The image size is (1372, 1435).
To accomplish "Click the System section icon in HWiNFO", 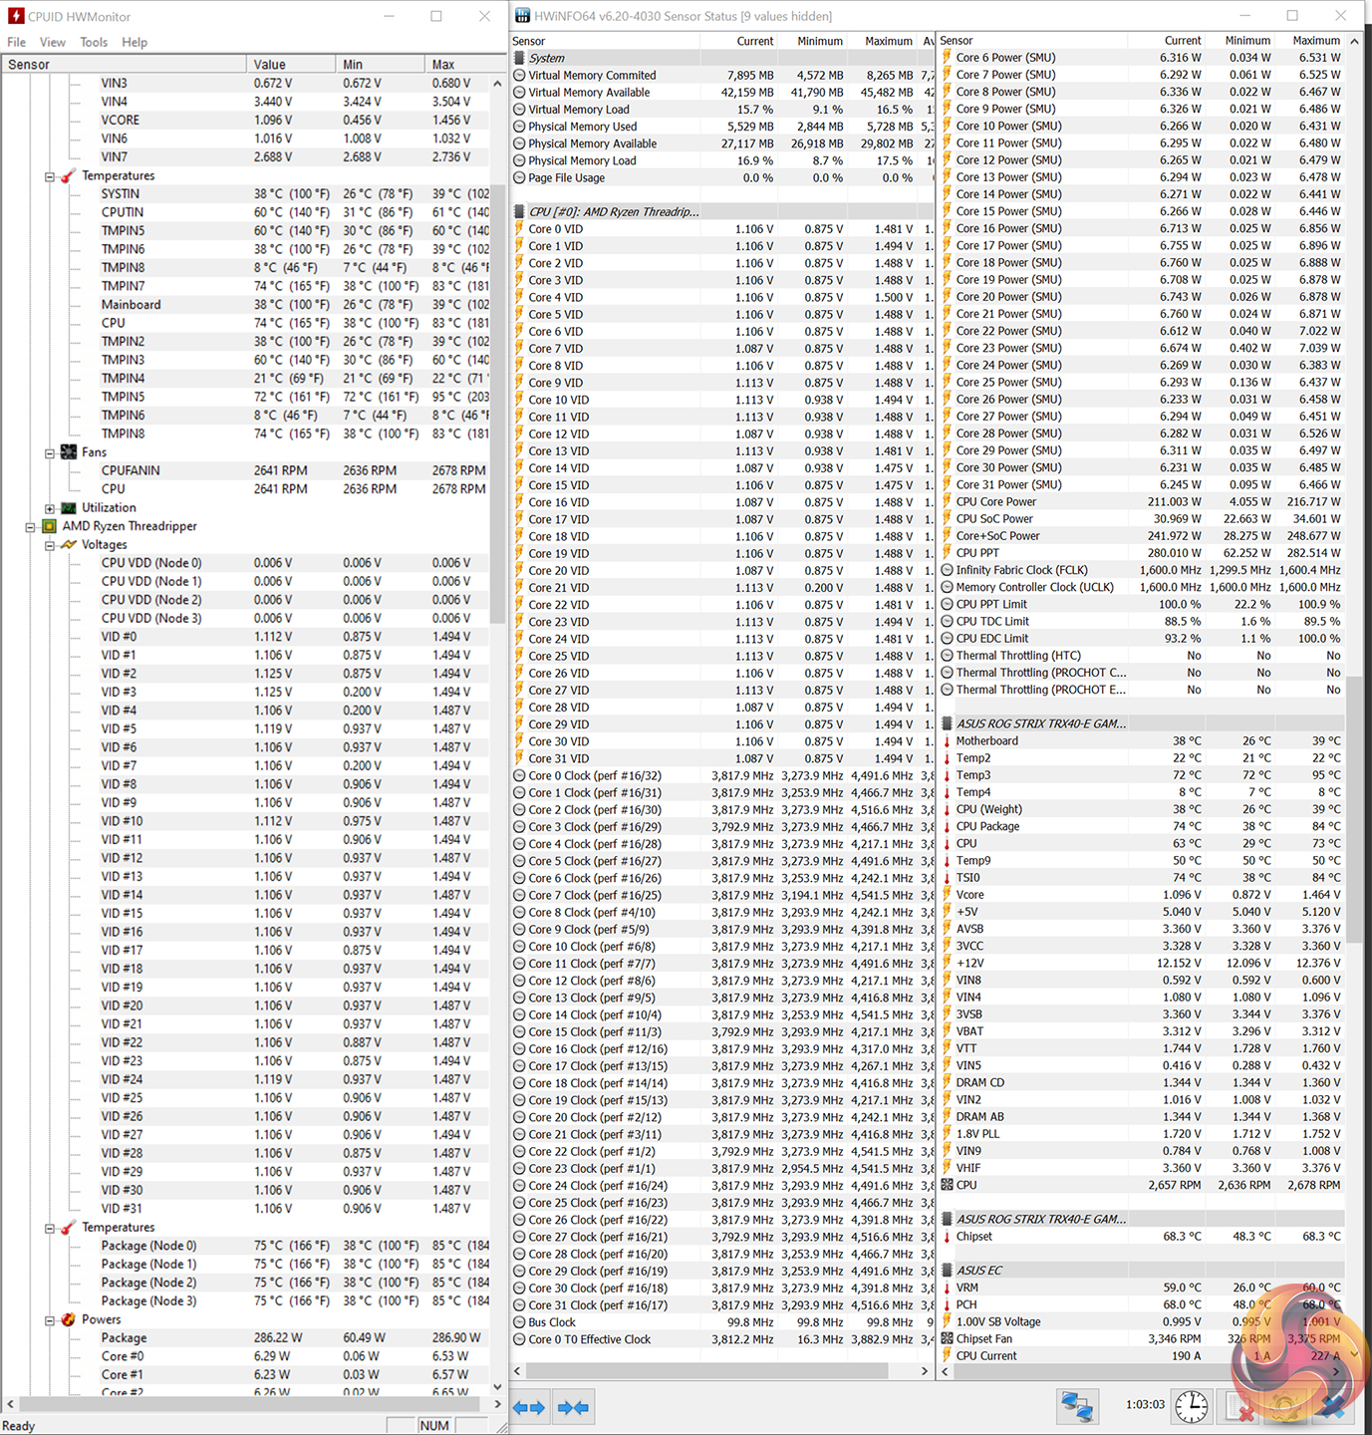I will (x=519, y=58).
